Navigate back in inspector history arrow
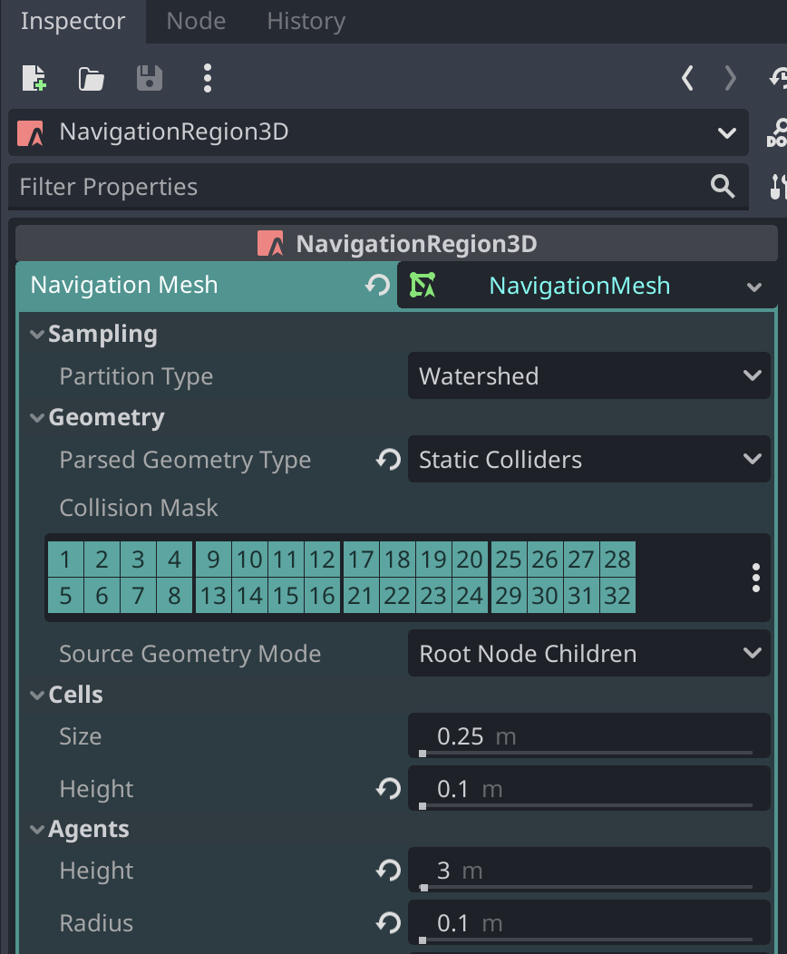This screenshot has height=954, width=787. point(686,78)
